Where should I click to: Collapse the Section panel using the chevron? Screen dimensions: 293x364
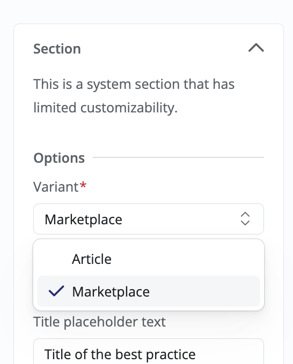coord(256,48)
